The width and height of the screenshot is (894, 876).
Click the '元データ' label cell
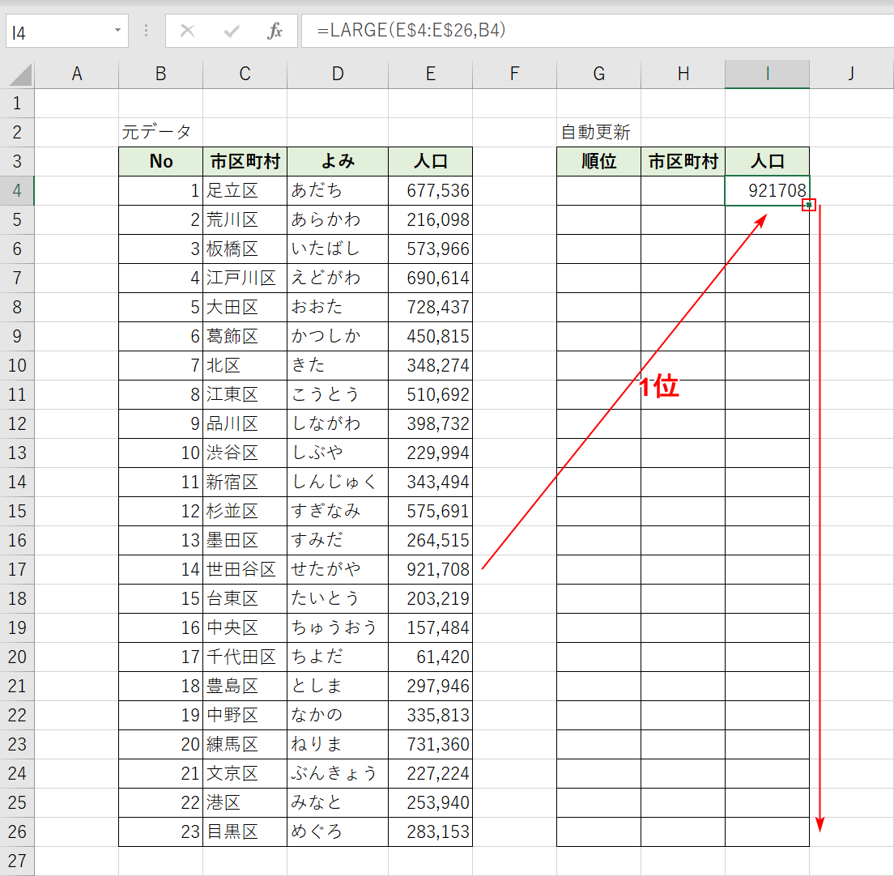161,132
